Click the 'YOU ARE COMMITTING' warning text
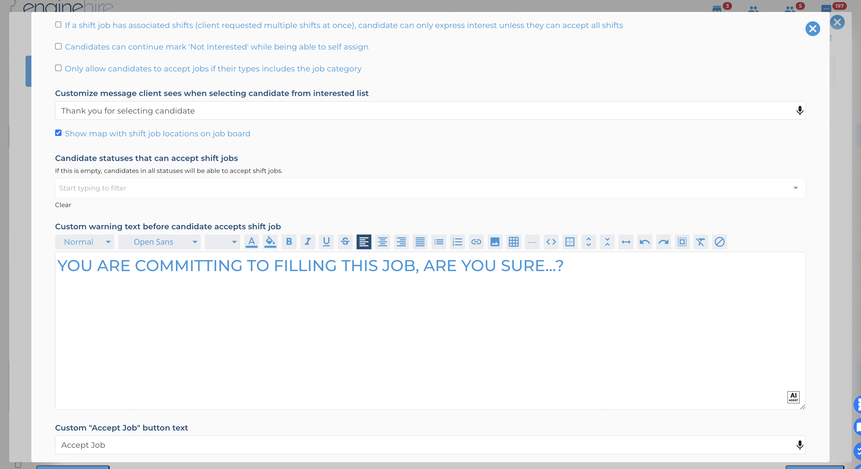This screenshot has height=469, width=861. click(310, 266)
